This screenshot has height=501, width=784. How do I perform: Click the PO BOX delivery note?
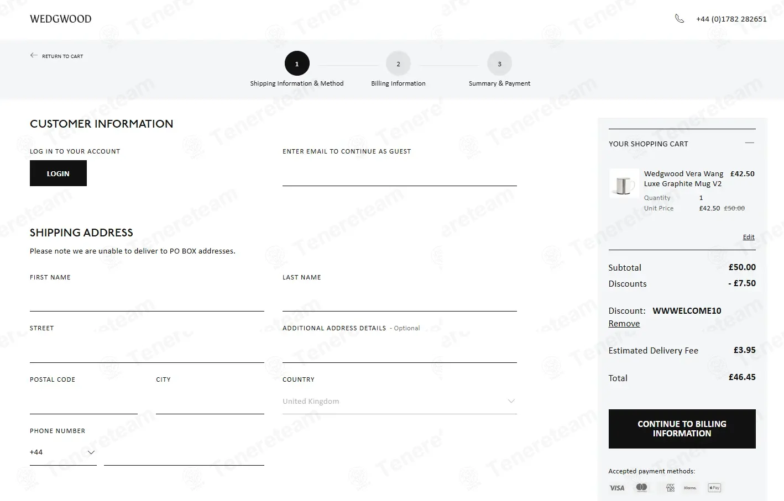coord(133,251)
